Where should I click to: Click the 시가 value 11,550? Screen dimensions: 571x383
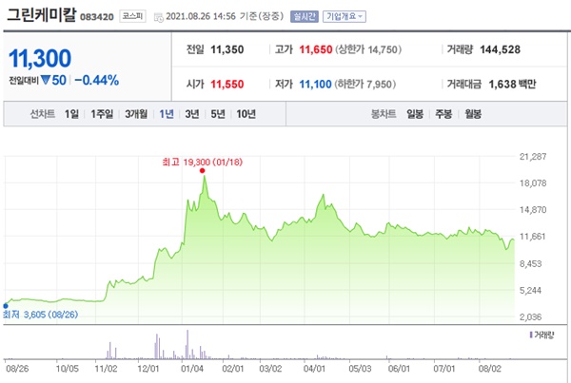click(227, 85)
